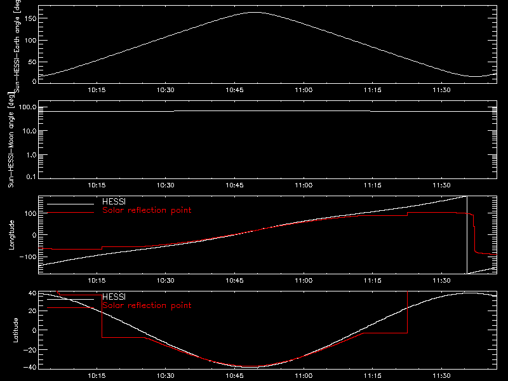Viewport: 508px width, 381px height.
Task: Select 10:45 time label under Earth angle plot
Action: (234, 90)
